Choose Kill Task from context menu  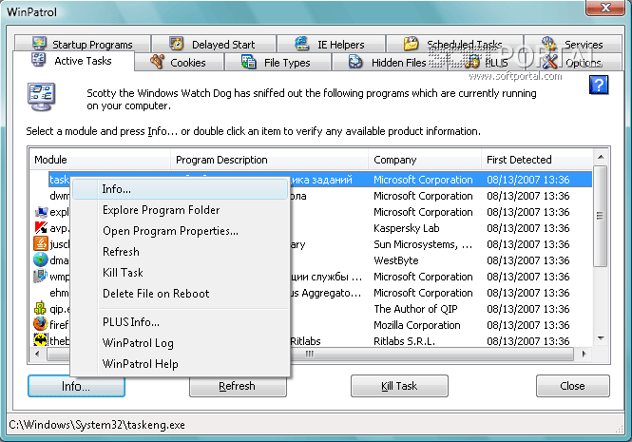181,273
